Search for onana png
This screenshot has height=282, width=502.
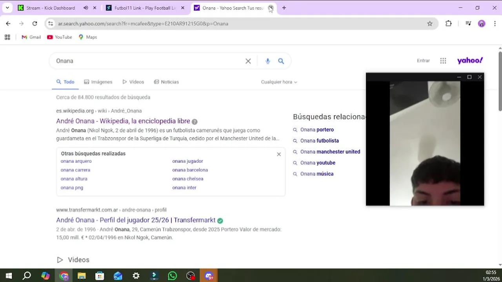click(x=72, y=188)
